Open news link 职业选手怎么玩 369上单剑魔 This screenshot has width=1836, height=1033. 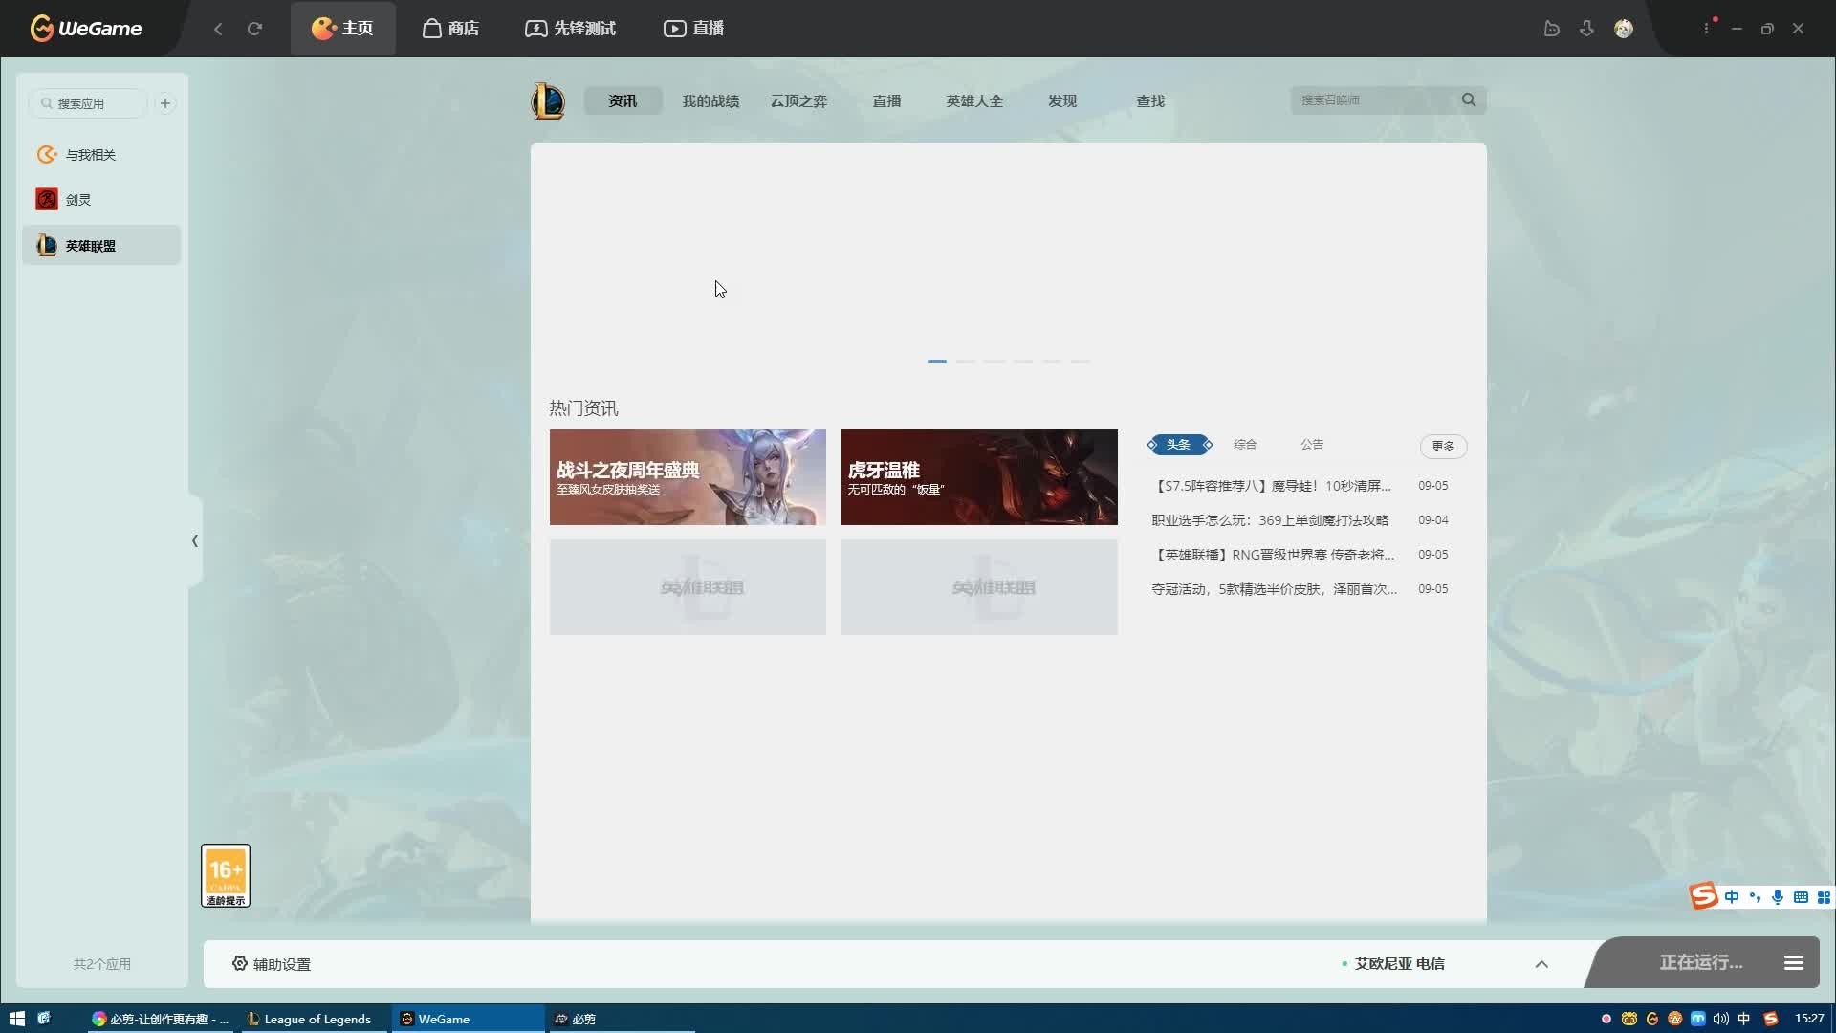[x=1270, y=520]
